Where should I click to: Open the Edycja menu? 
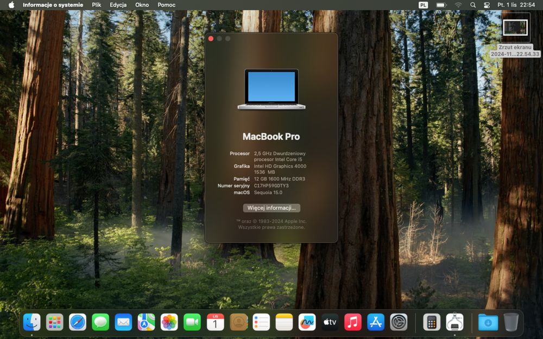[x=118, y=5]
